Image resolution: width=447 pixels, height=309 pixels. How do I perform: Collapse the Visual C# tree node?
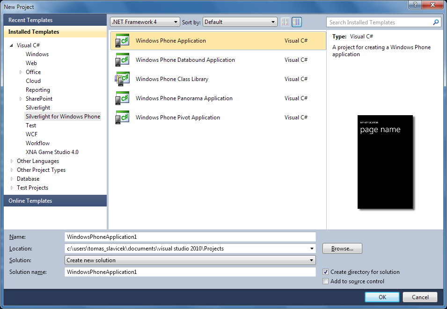coord(11,45)
